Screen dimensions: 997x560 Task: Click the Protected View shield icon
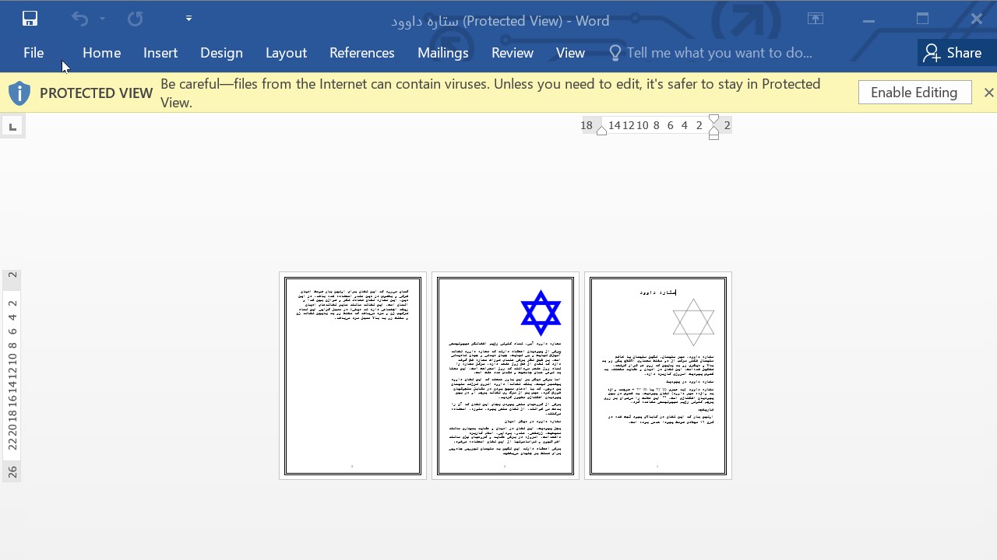[x=19, y=93]
